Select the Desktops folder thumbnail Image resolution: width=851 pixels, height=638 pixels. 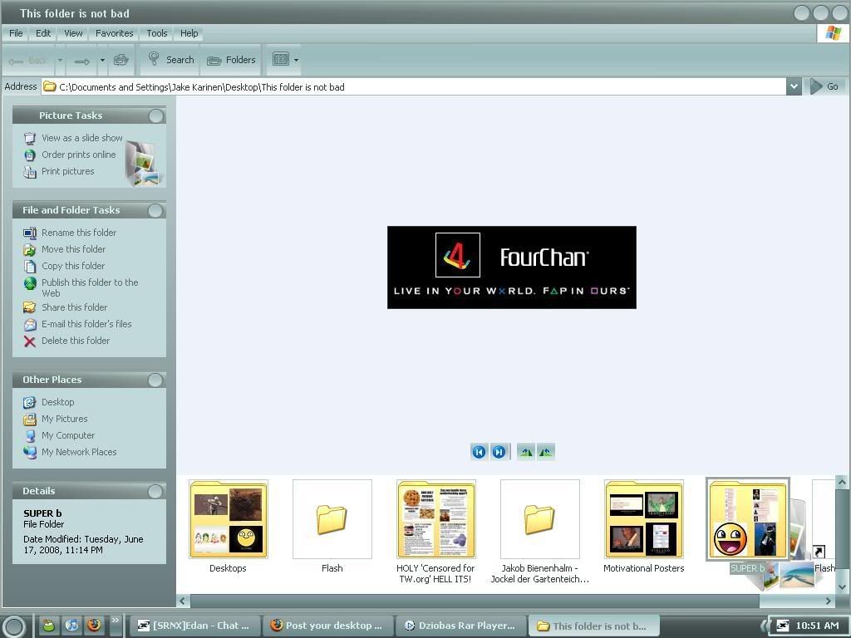[229, 519]
